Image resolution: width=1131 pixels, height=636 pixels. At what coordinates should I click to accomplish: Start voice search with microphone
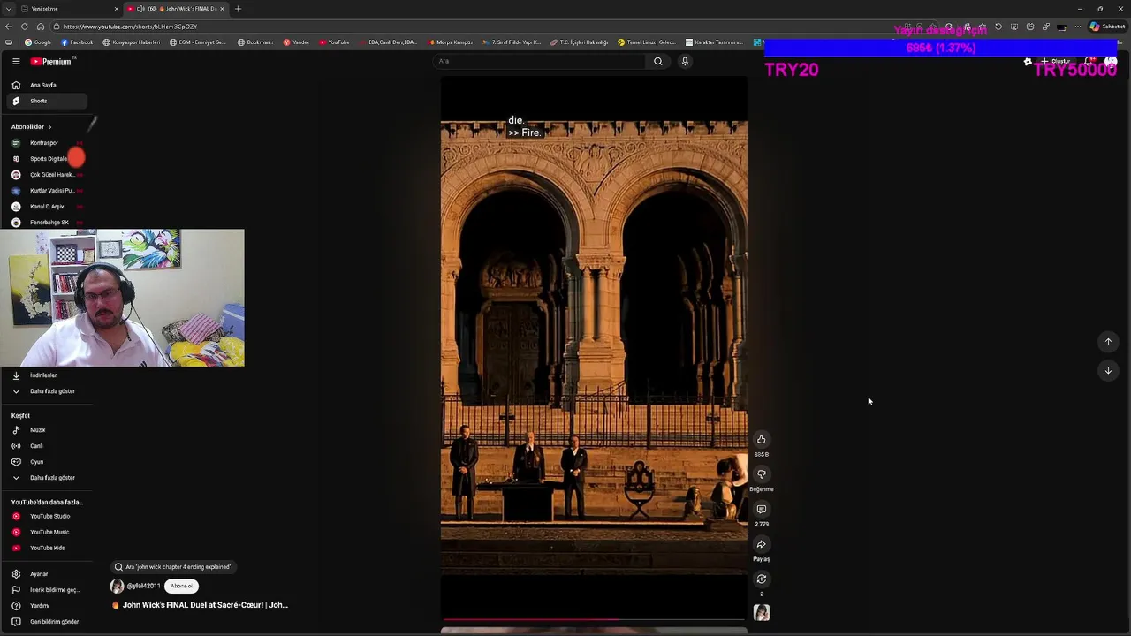point(685,61)
